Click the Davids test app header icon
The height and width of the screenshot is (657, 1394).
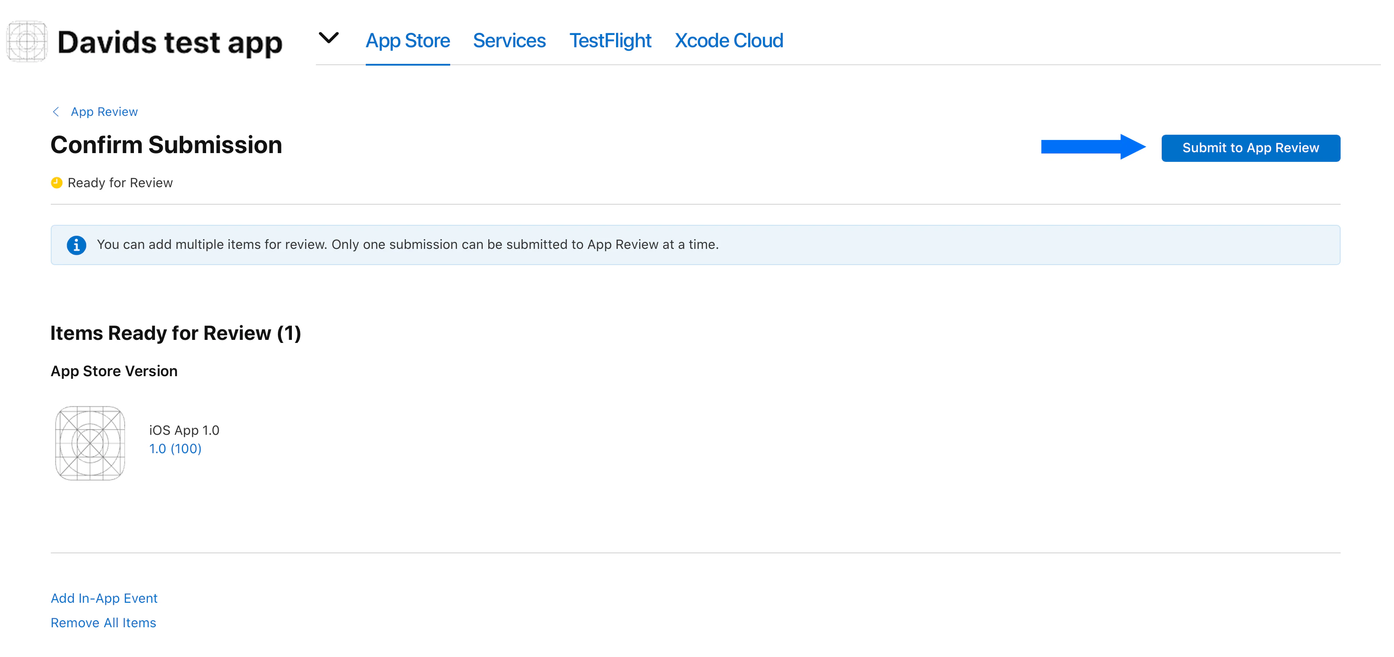(27, 42)
